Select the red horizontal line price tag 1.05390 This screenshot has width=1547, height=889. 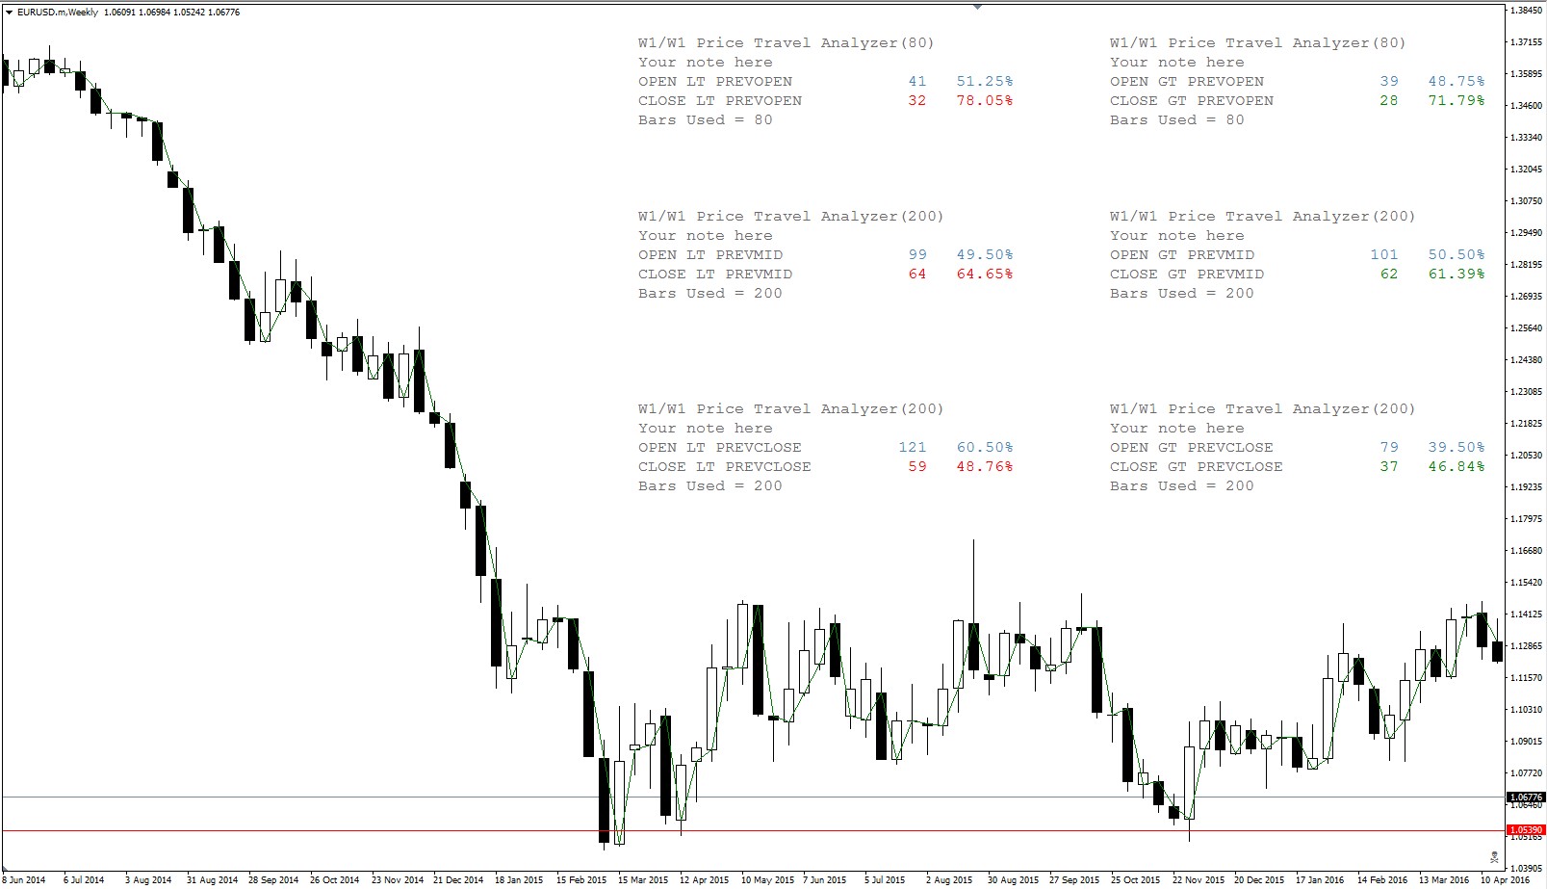1525,830
